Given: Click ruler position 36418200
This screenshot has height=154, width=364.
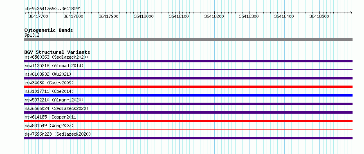Looking at the screenshot, I should [214, 16].
